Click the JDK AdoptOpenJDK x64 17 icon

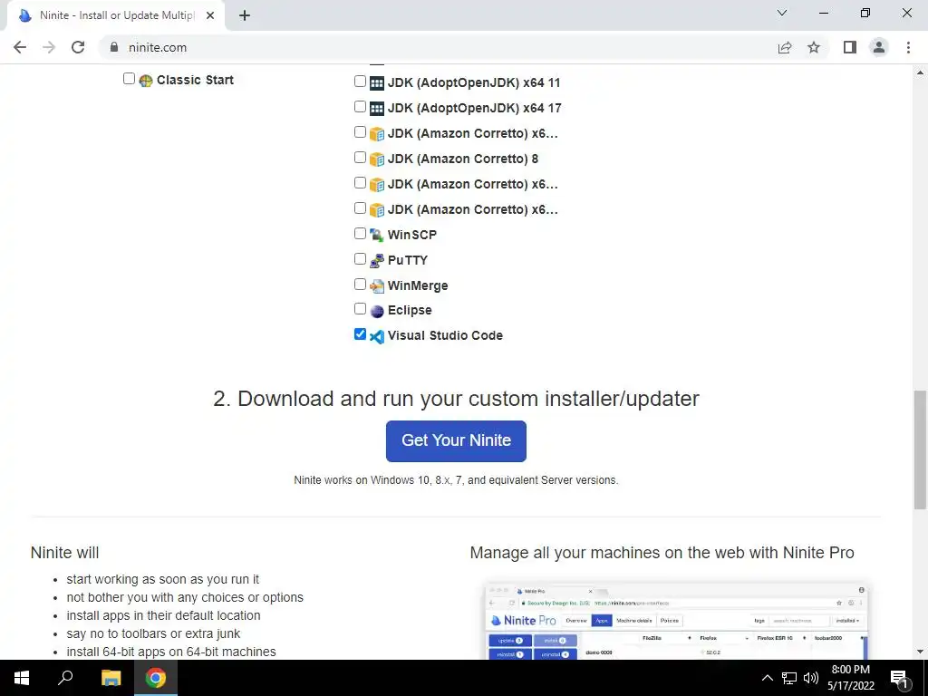[x=377, y=109]
